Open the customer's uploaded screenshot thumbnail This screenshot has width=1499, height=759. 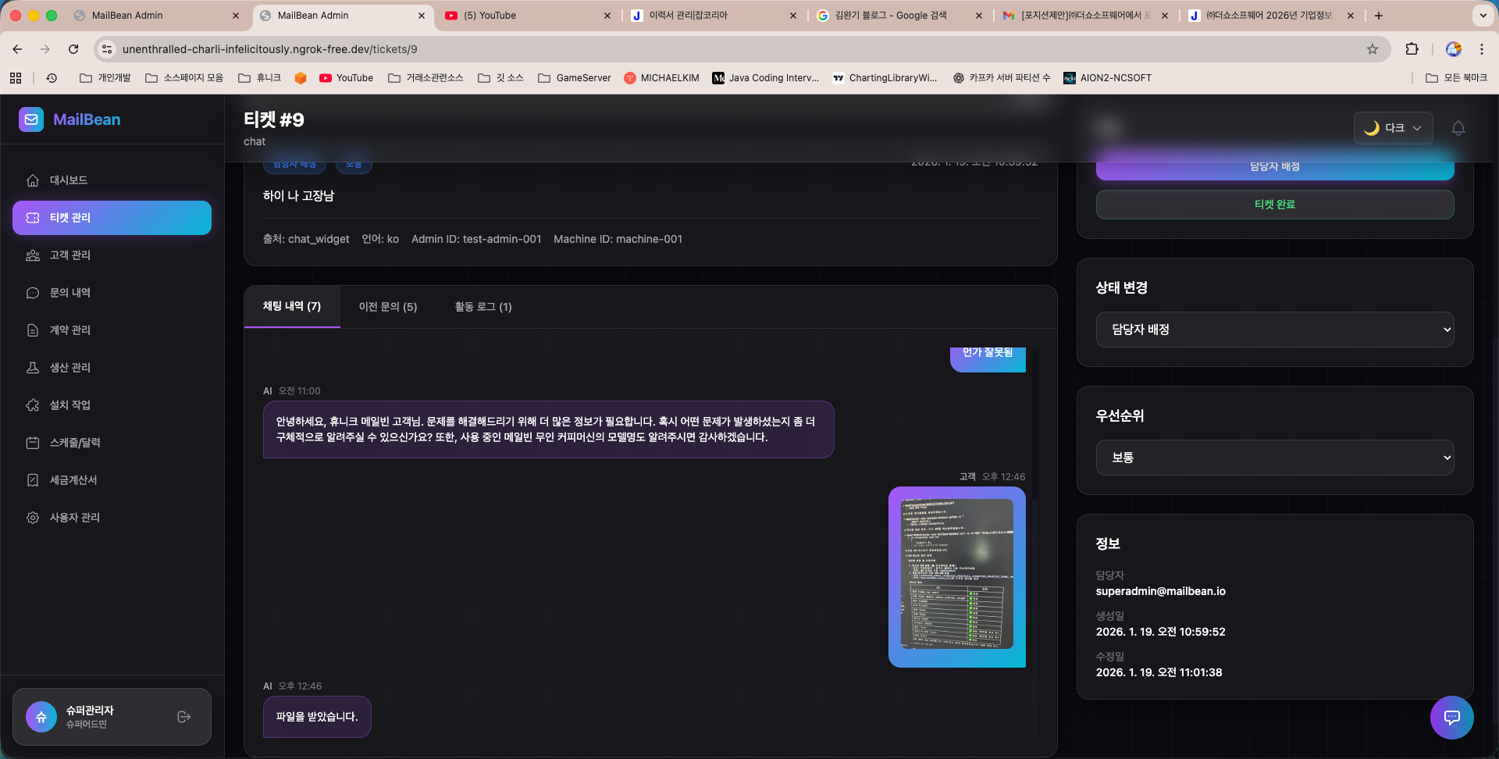(957, 575)
